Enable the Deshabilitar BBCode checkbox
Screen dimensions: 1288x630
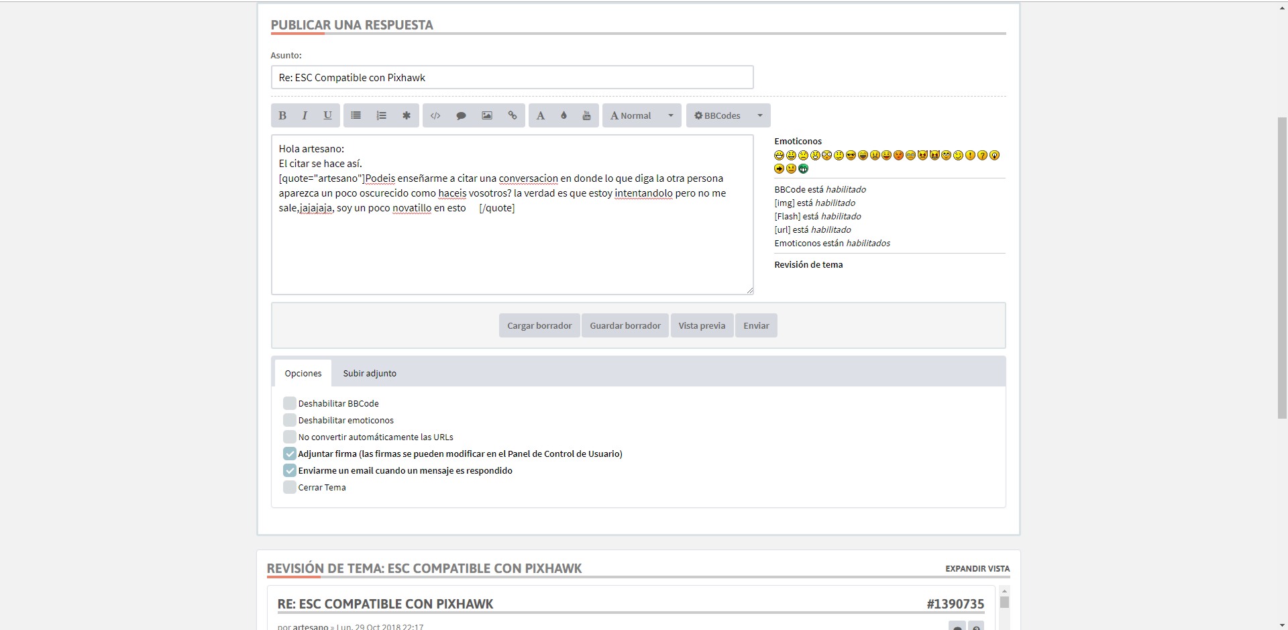pyautogui.click(x=289, y=403)
